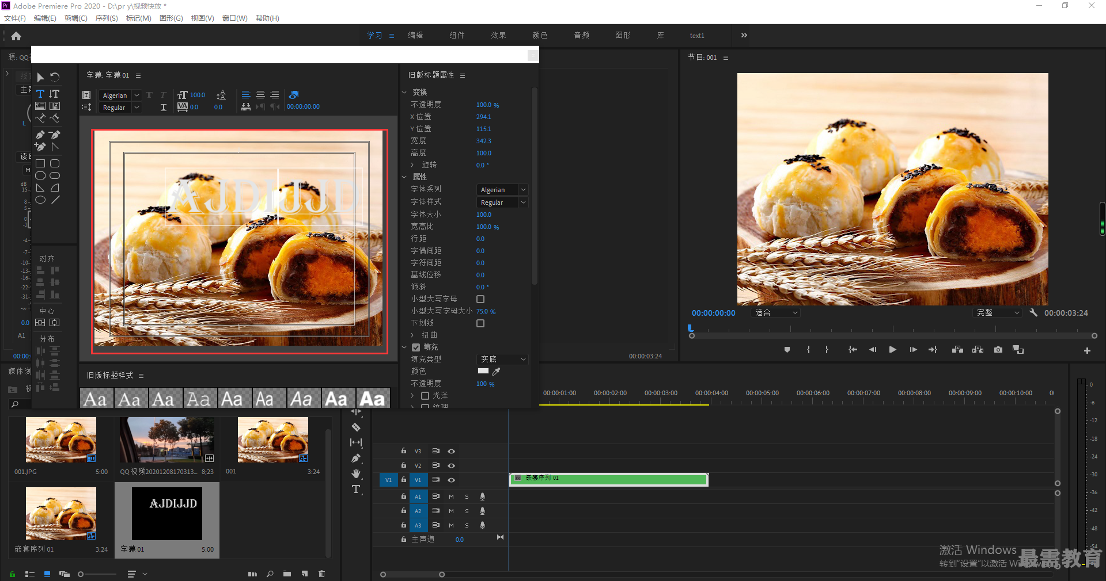Open the Tab Stops ruler icon
Image resolution: width=1106 pixels, height=581 pixels.
click(246, 107)
